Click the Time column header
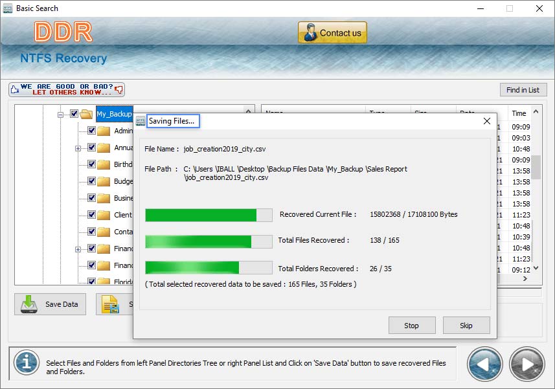Viewport: 555px width, 389px height. click(519, 113)
